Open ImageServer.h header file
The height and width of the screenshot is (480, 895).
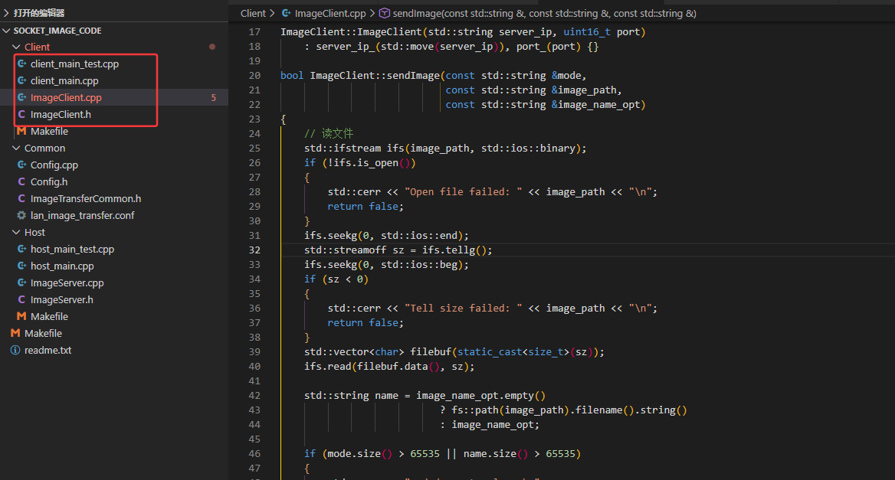coord(61,299)
